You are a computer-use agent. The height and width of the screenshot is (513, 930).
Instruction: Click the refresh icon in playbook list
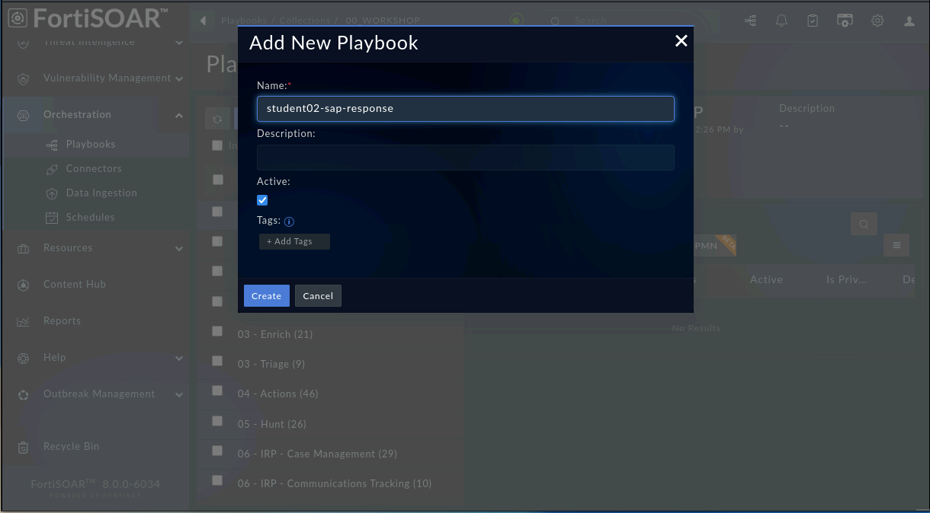[x=217, y=119]
